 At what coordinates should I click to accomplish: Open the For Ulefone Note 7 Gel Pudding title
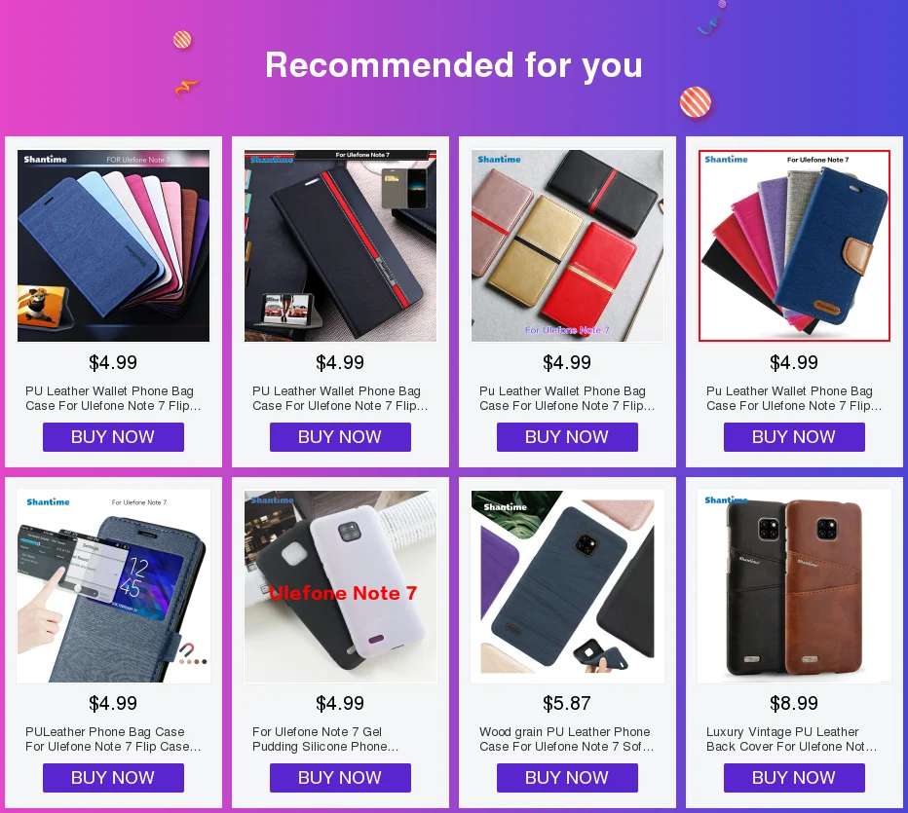click(325, 739)
